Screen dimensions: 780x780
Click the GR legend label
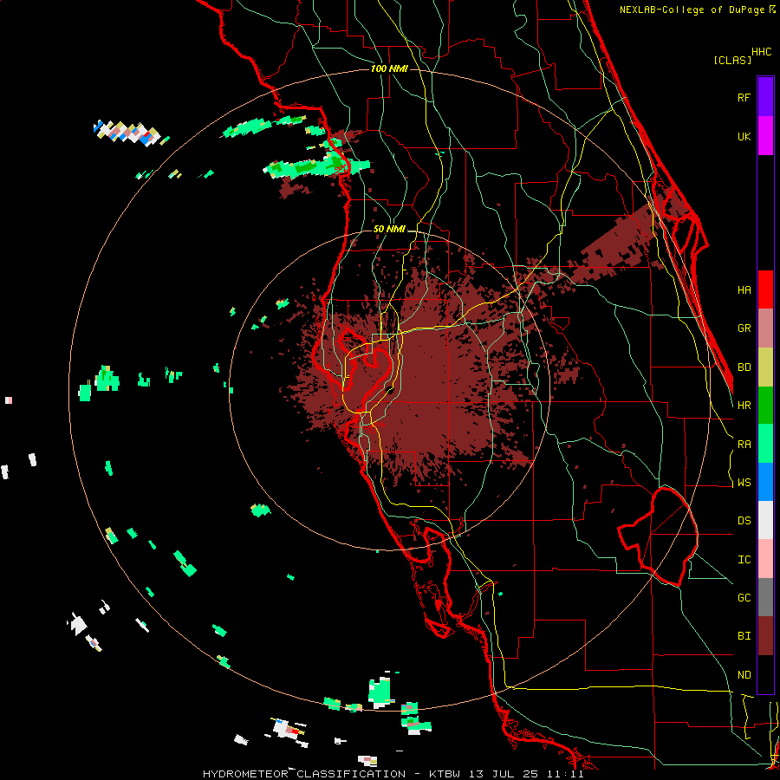coord(744,328)
